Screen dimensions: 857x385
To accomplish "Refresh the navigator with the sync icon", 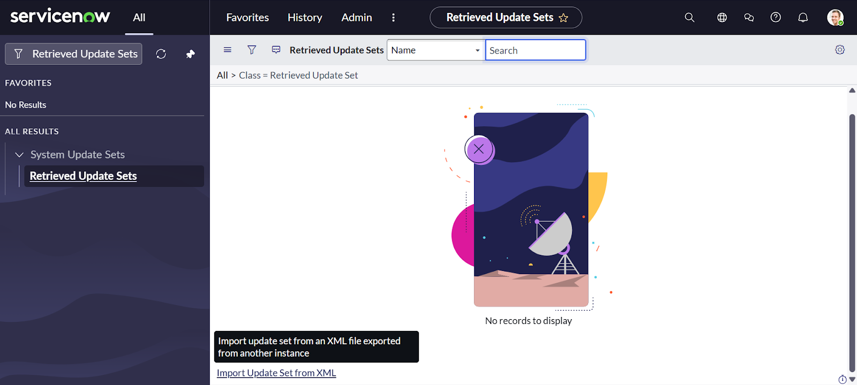I will [x=161, y=54].
